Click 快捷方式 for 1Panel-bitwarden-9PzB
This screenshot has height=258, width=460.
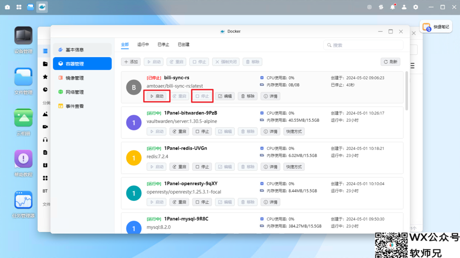[x=294, y=132]
